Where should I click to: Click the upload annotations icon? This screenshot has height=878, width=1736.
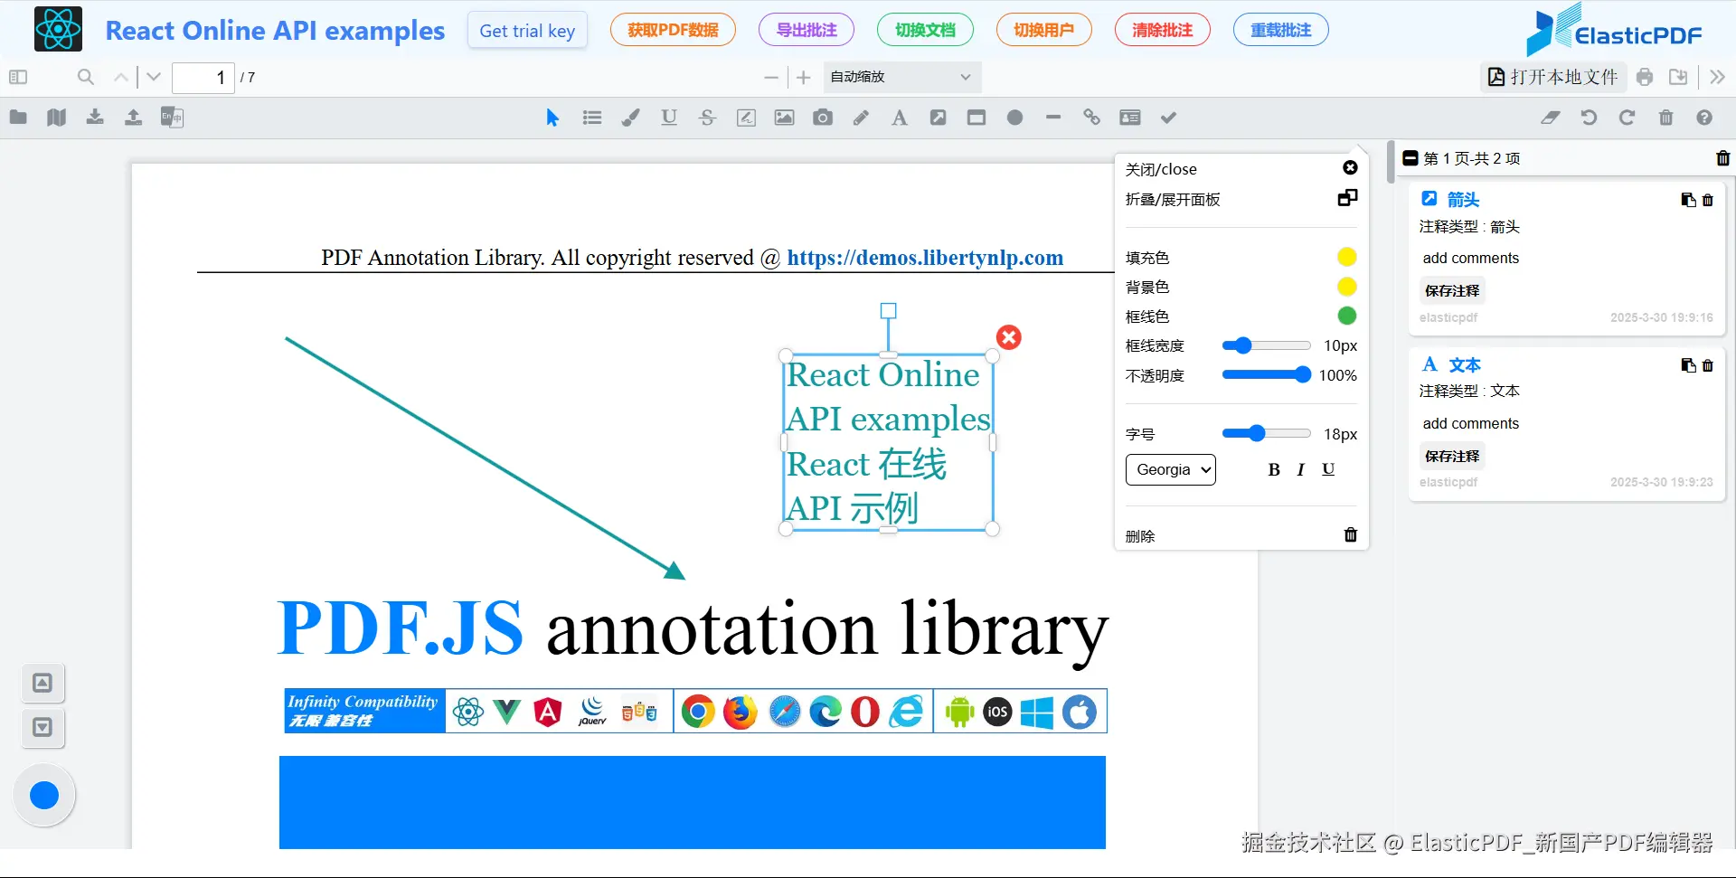pyautogui.click(x=133, y=117)
